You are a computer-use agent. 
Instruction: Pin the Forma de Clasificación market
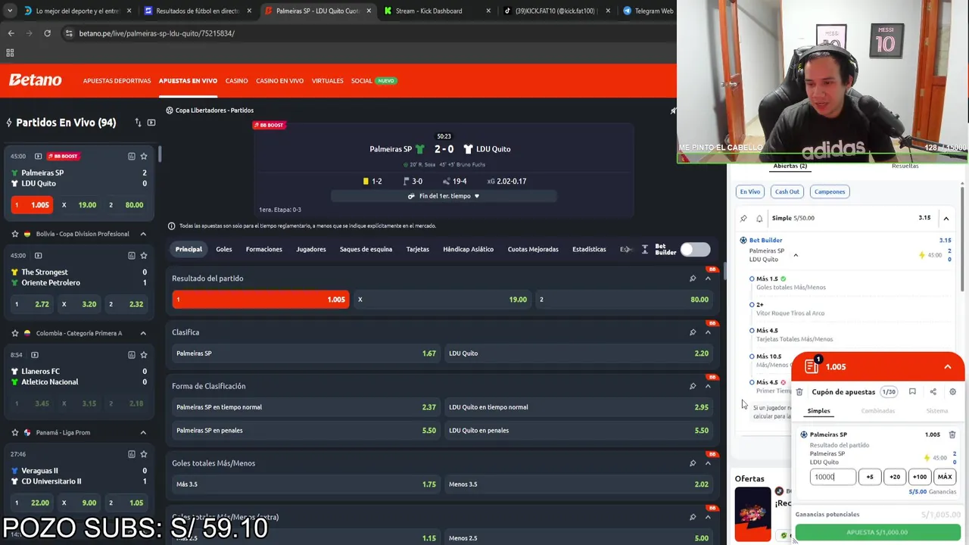coord(693,386)
